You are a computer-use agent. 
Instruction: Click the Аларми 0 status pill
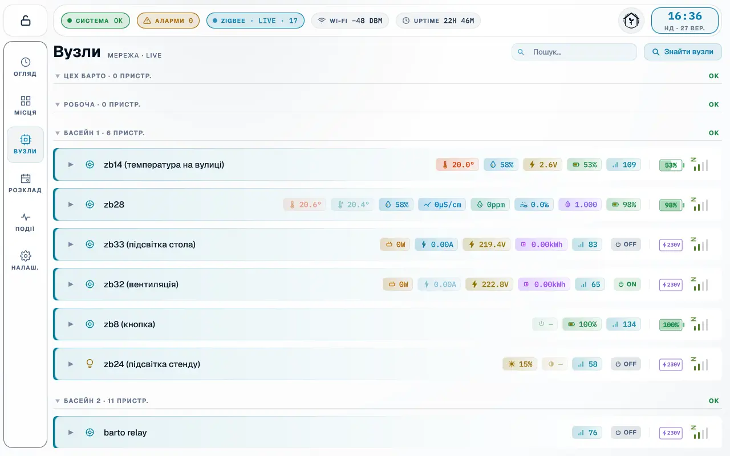(168, 21)
